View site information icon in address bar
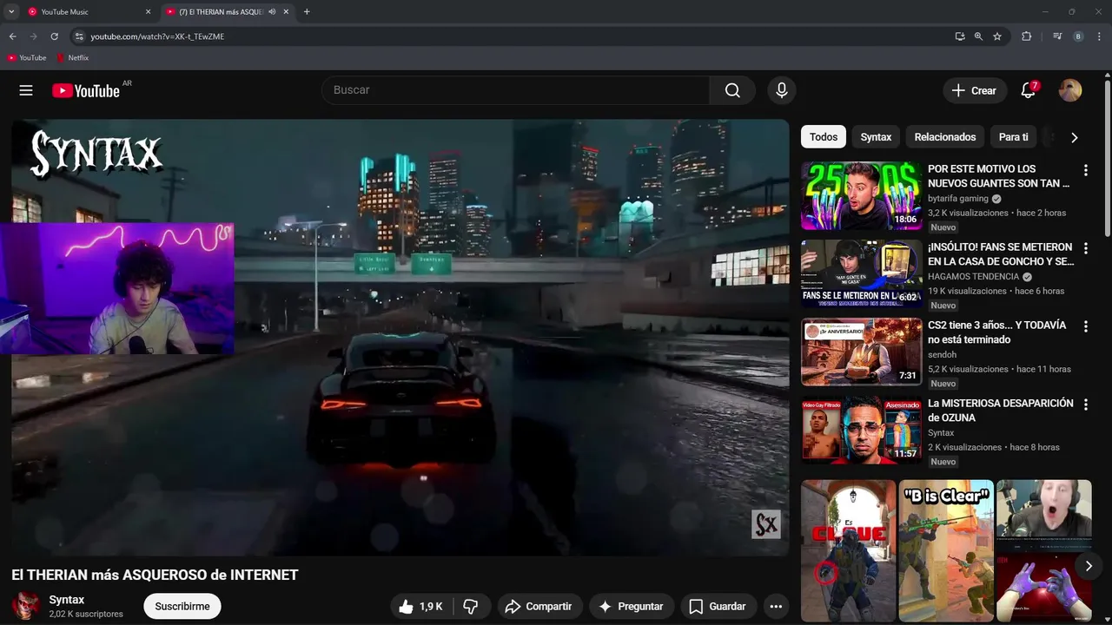Image resolution: width=1112 pixels, height=625 pixels. pyautogui.click(x=79, y=36)
